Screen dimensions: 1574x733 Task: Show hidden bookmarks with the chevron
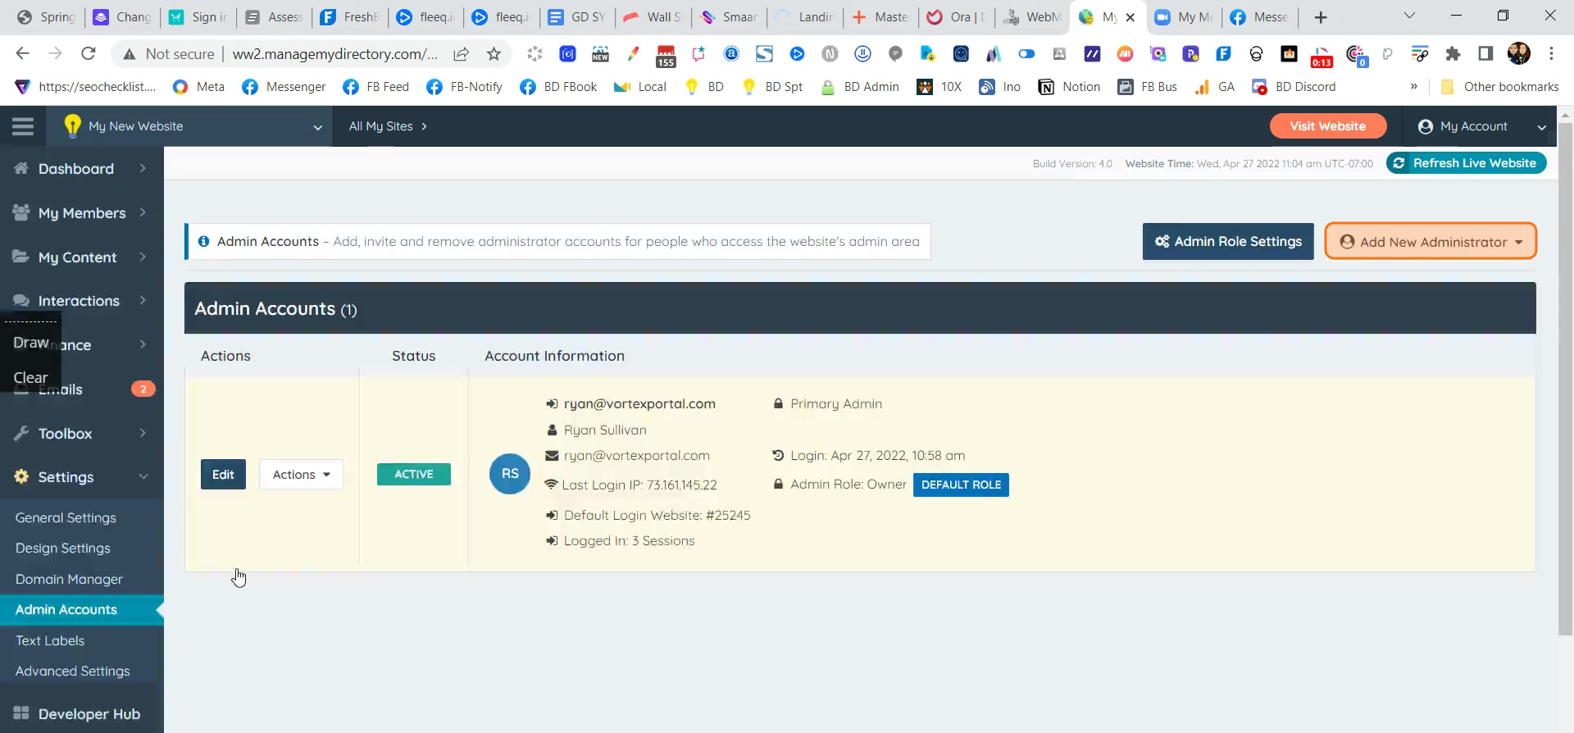[x=1414, y=87]
